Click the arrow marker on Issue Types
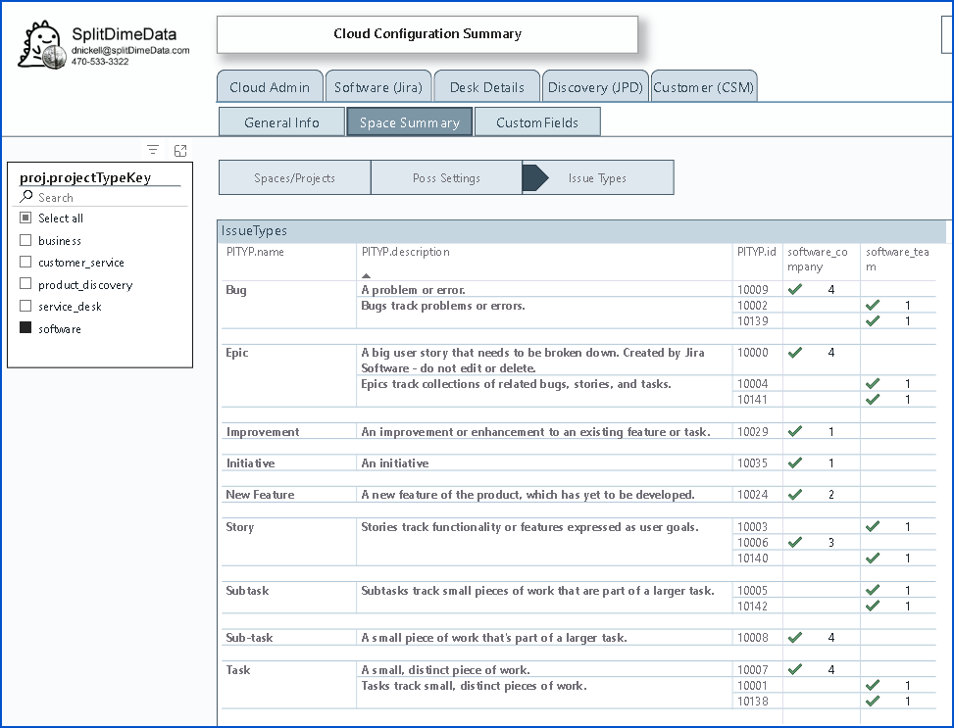 point(535,177)
